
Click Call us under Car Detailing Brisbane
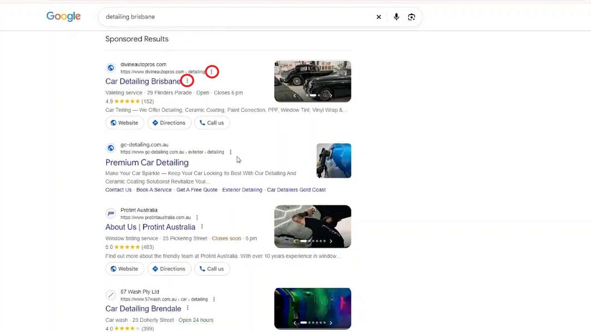tap(212, 123)
